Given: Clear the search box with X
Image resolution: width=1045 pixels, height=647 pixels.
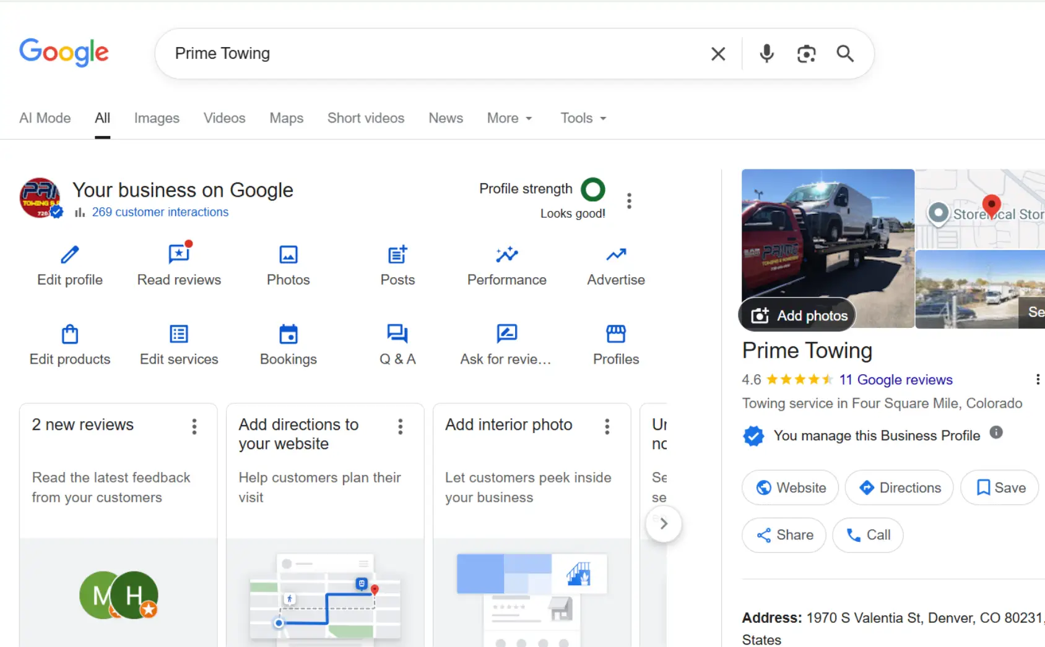Looking at the screenshot, I should pyautogui.click(x=718, y=54).
